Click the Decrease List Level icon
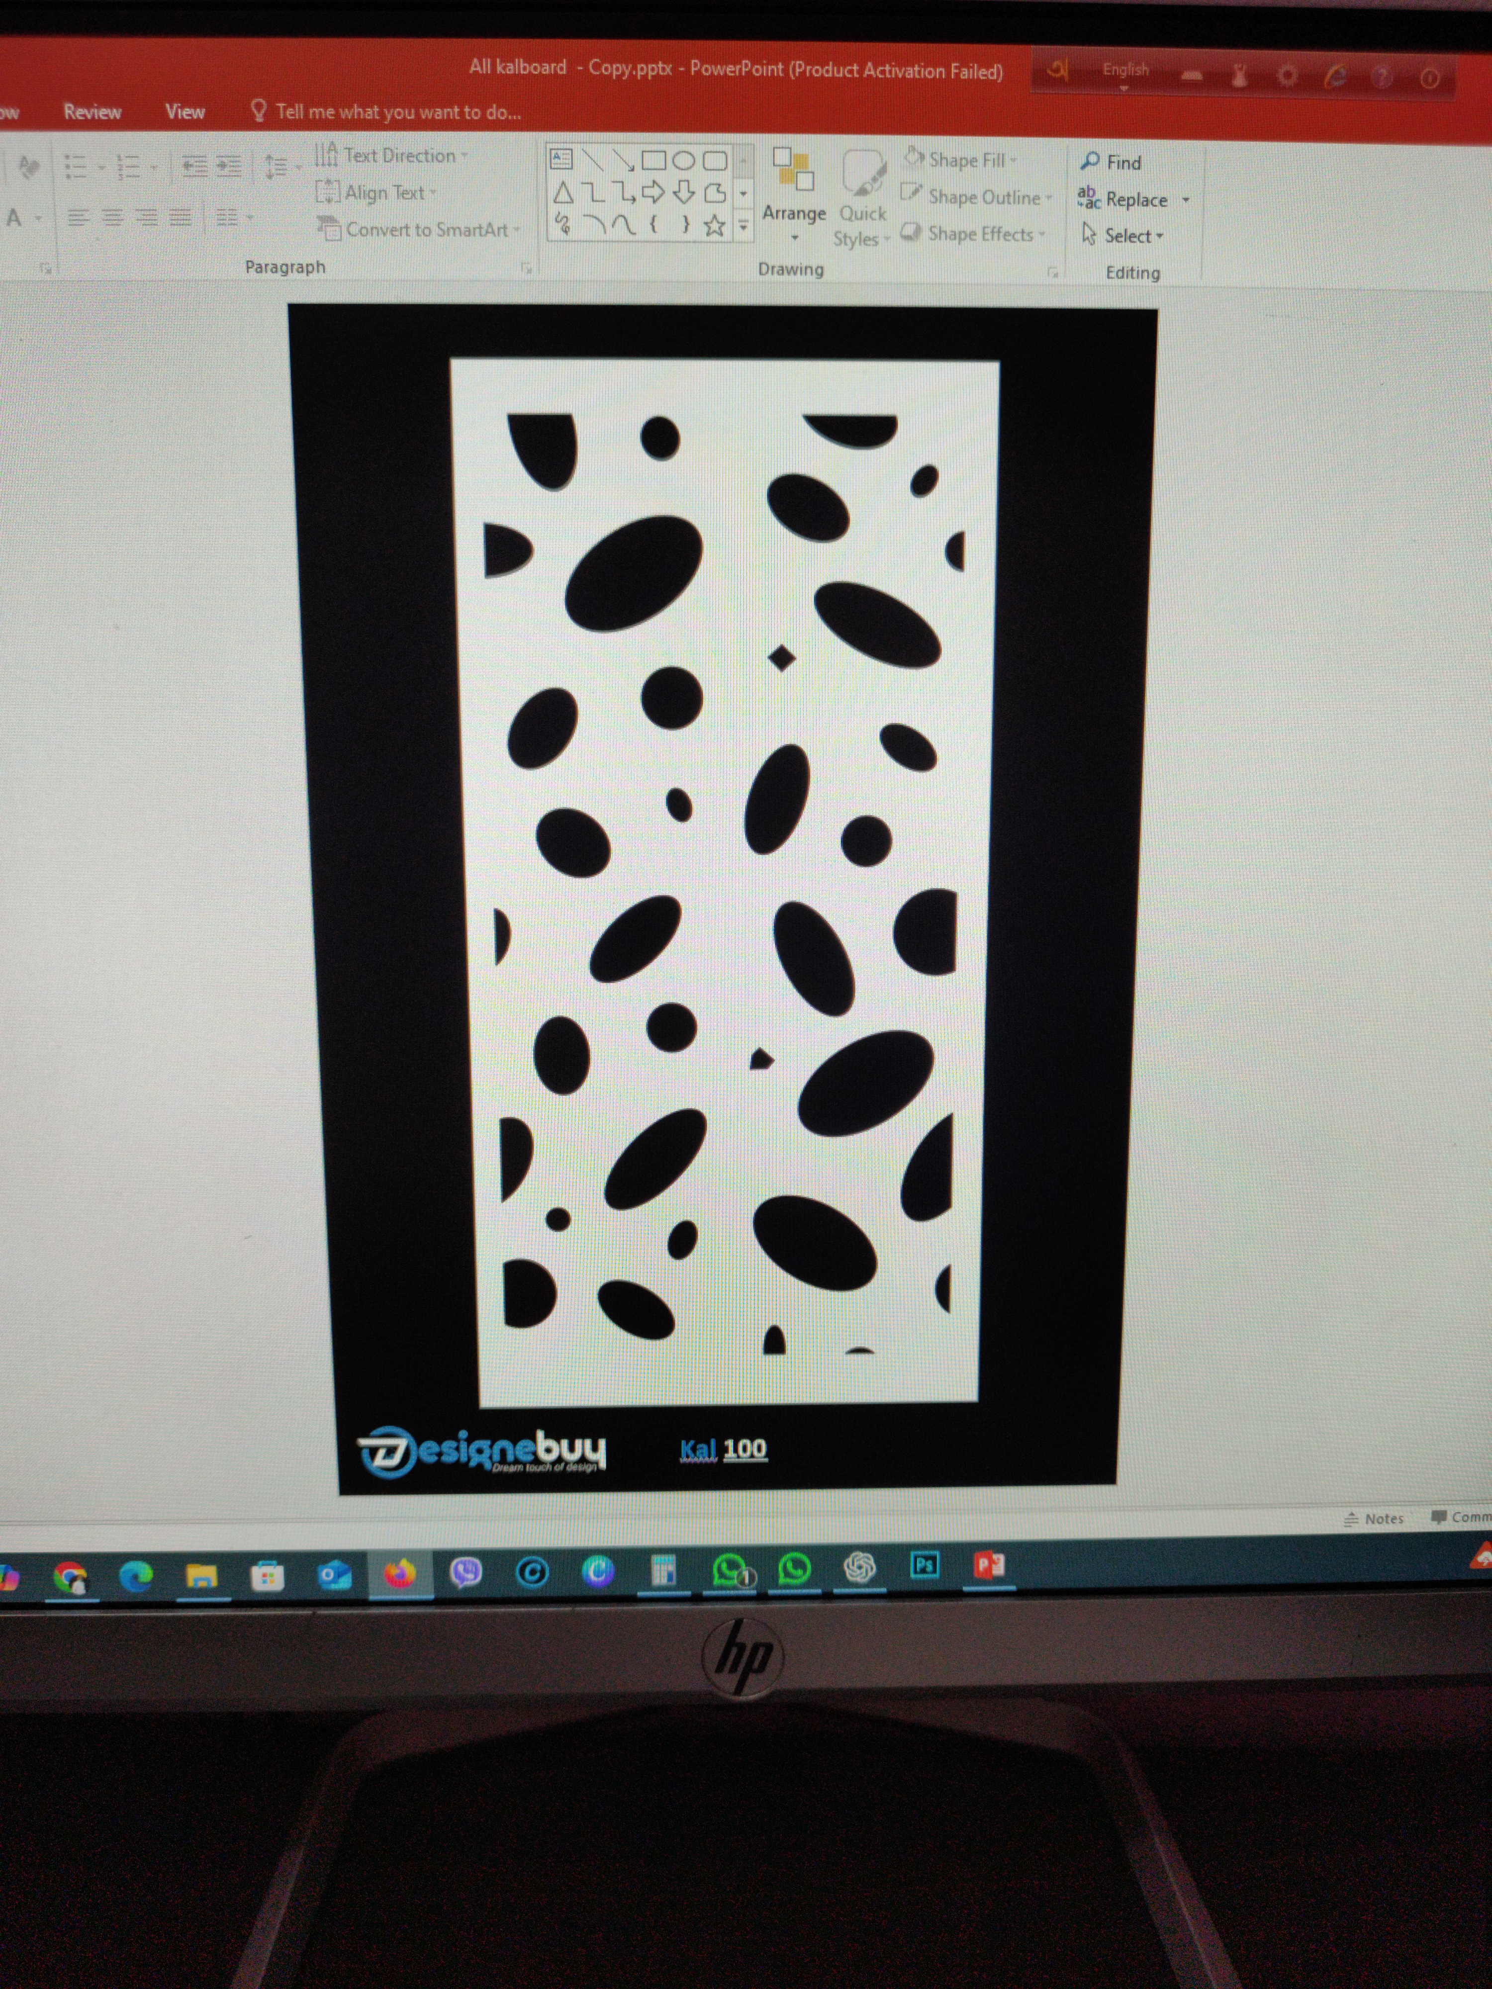Viewport: 1492px width, 1989px height. point(194,166)
